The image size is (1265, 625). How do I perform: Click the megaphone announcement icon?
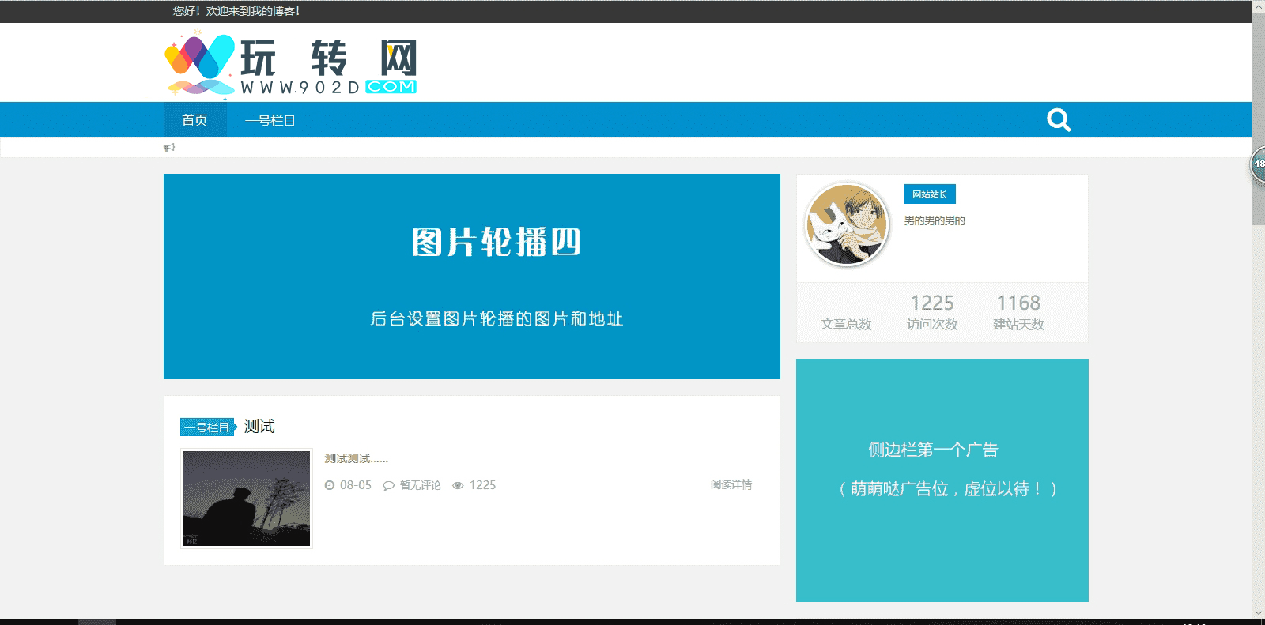coord(169,148)
